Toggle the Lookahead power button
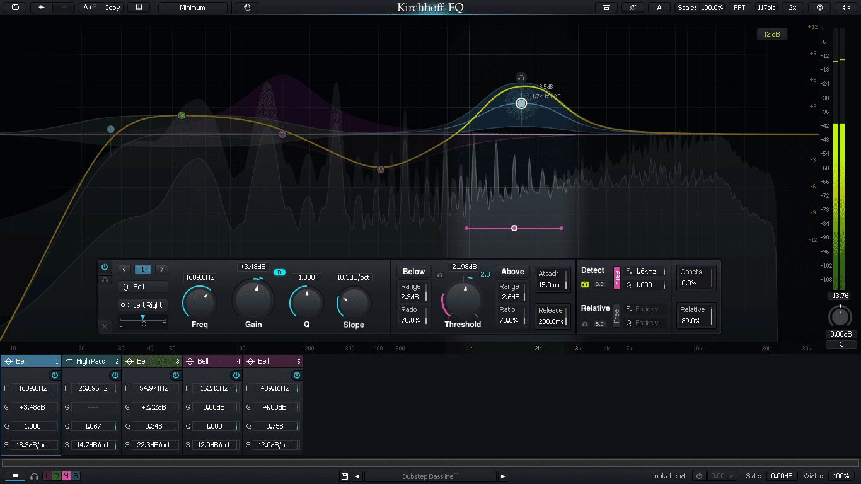Screen dimensions: 861x484 (x=698, y=476)
